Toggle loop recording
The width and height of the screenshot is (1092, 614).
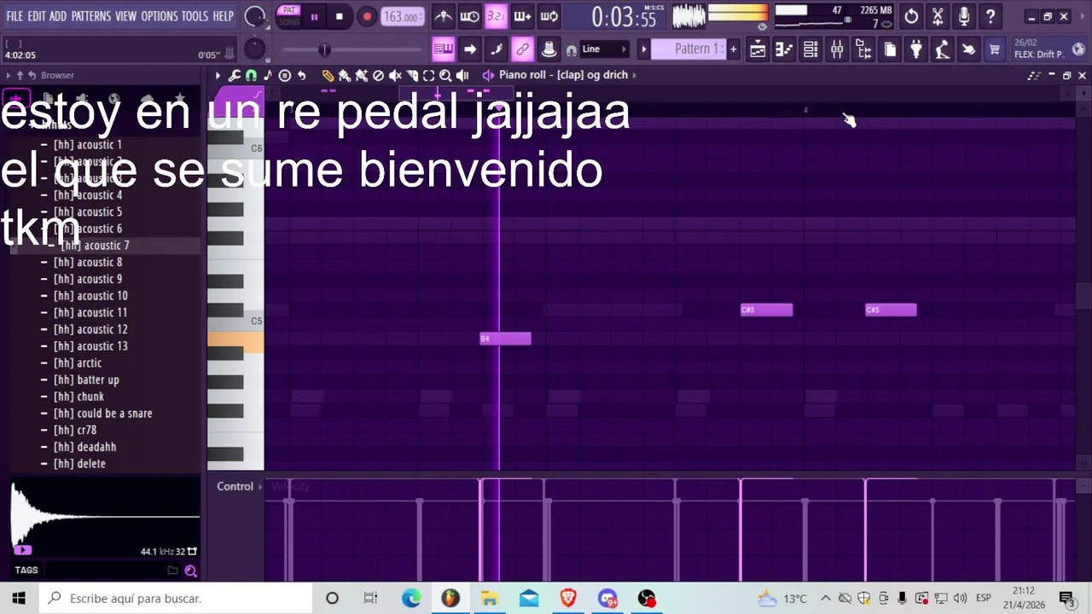pos(549,16)
